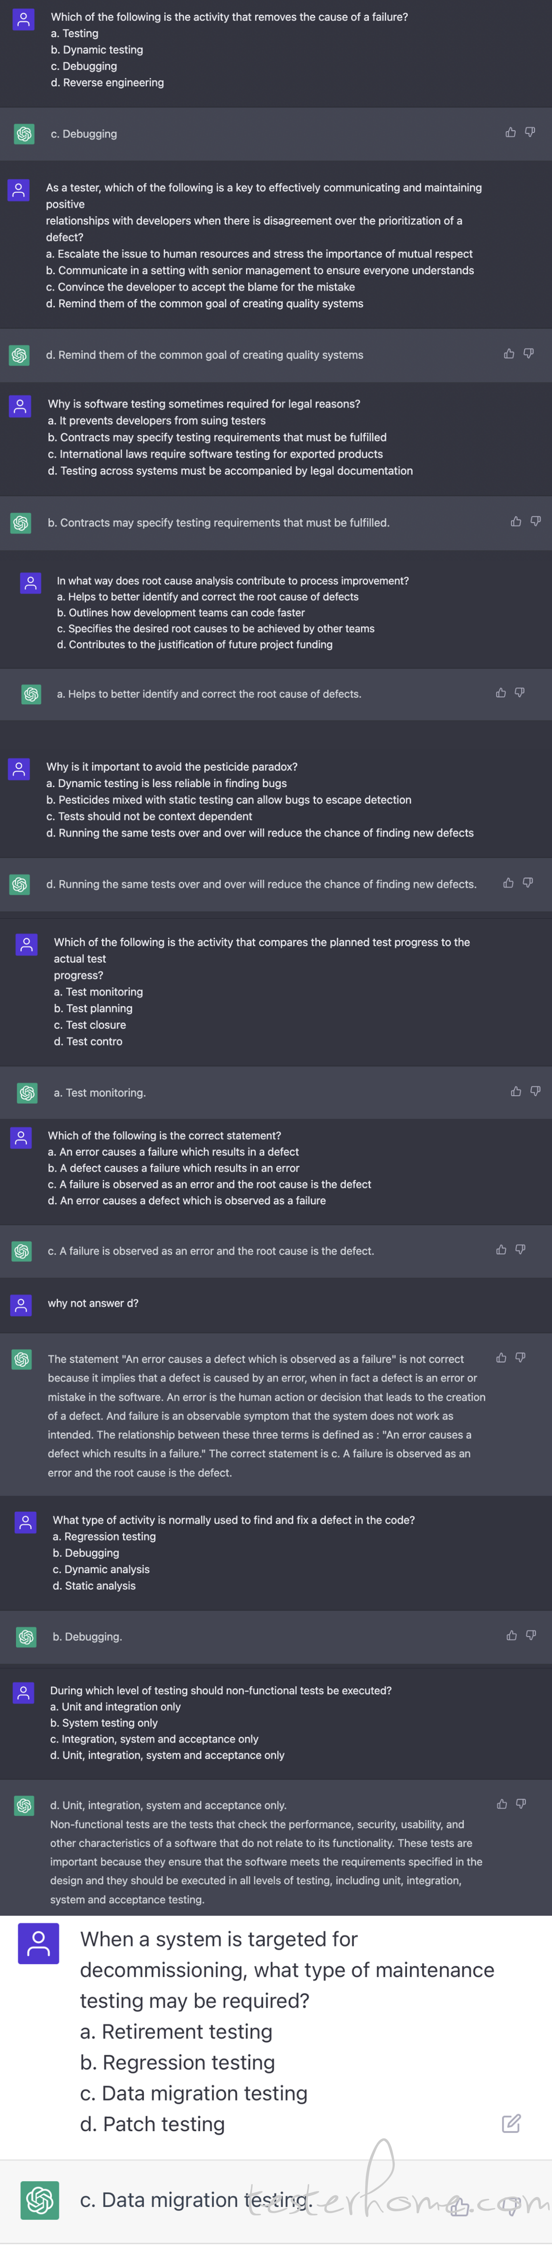Thumbs up the 'c. Debugging' answer
The height and width of the screenshot is (2246, 552).
(510, 133)
